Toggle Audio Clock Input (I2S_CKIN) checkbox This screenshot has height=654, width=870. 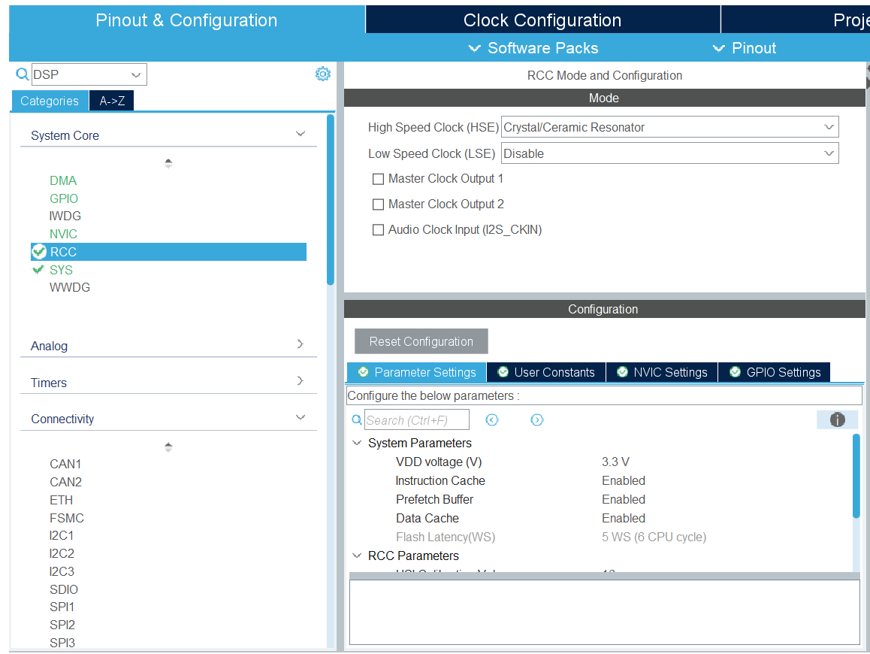click(379, 230)
